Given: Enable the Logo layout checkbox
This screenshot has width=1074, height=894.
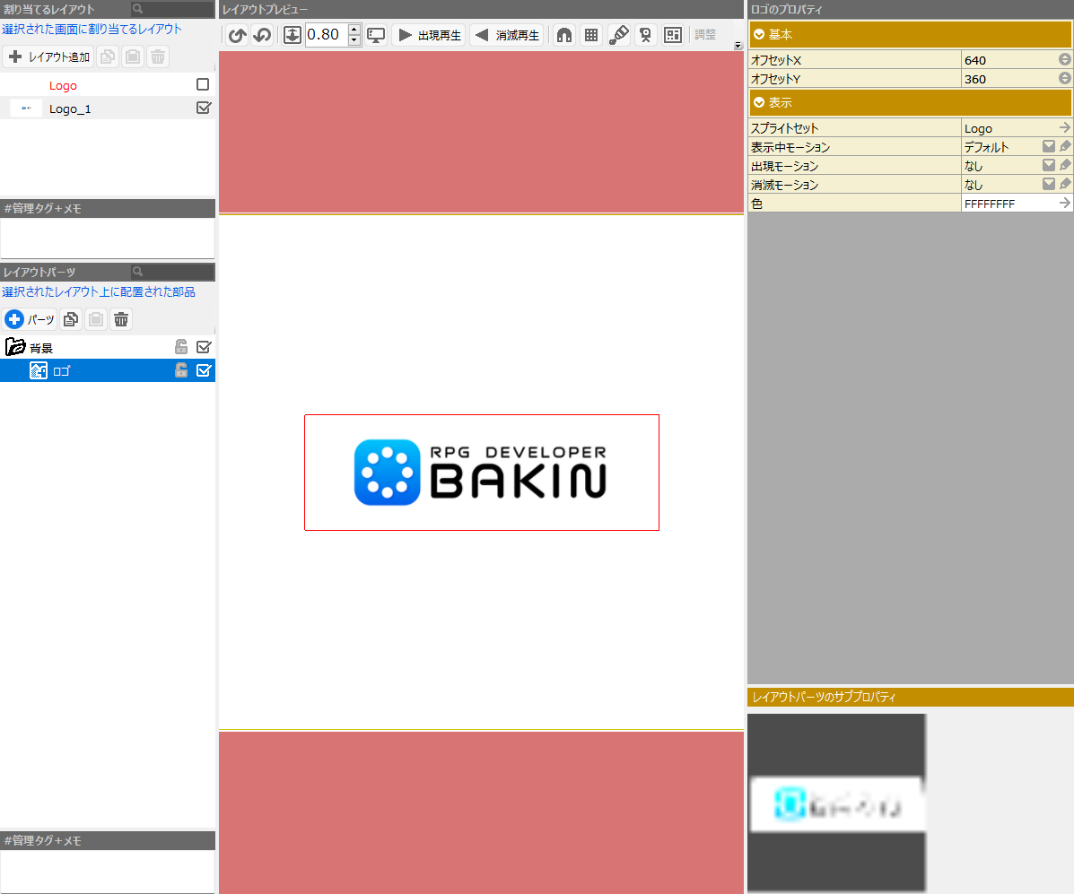Looking at the screenshot, I should click(x=203, y=85).
